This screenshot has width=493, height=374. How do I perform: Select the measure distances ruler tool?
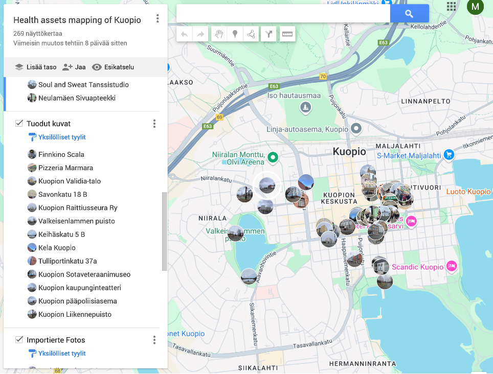click(x=287, y=34)
